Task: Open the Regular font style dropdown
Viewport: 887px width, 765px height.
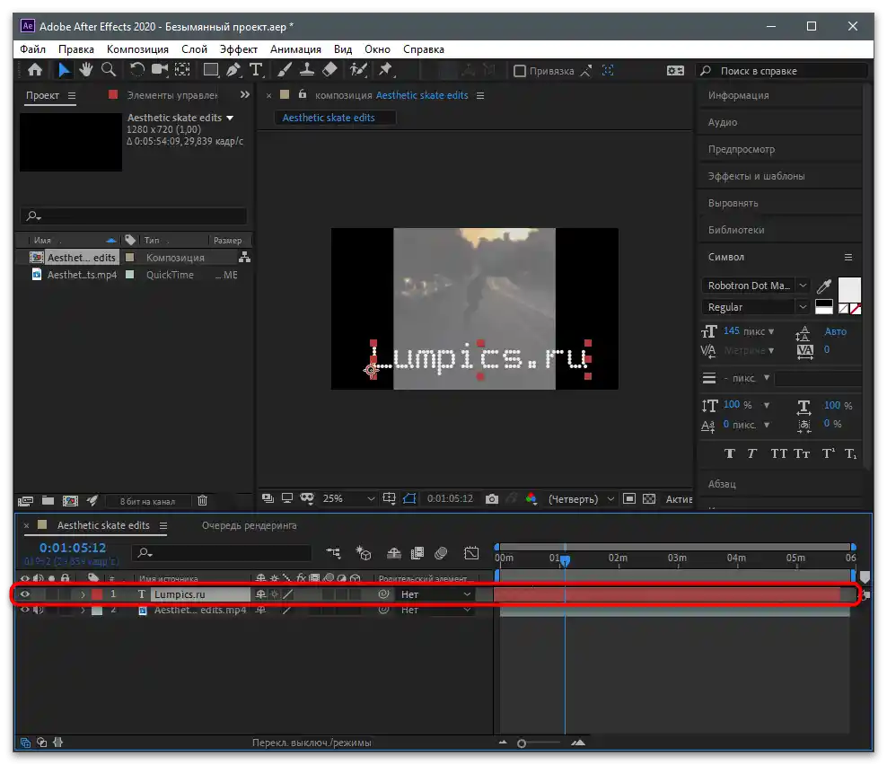Action: [755, 307]
